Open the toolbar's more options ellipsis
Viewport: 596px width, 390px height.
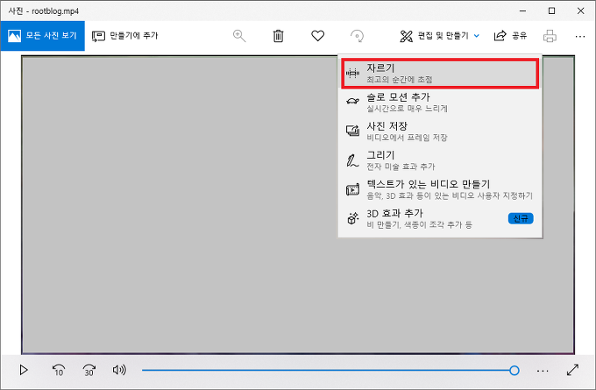[580, 36]
